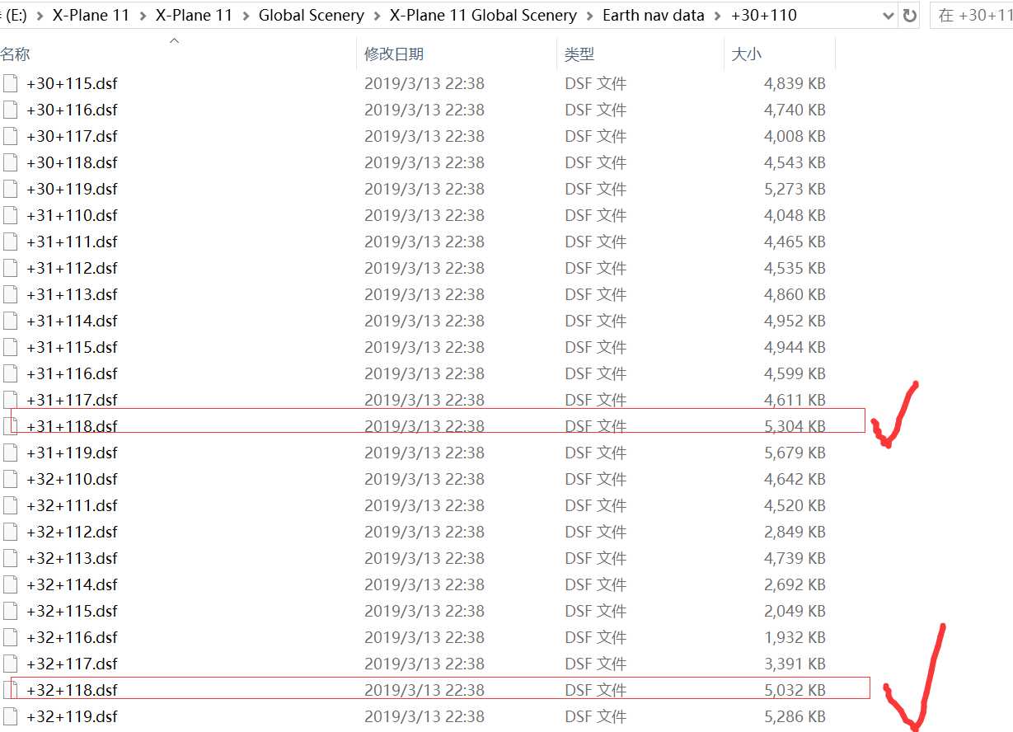Viewport: 1013px width, 732px height.
Task: Click the +31+117.dsf file icon
Action: click(x=10, y=400)
